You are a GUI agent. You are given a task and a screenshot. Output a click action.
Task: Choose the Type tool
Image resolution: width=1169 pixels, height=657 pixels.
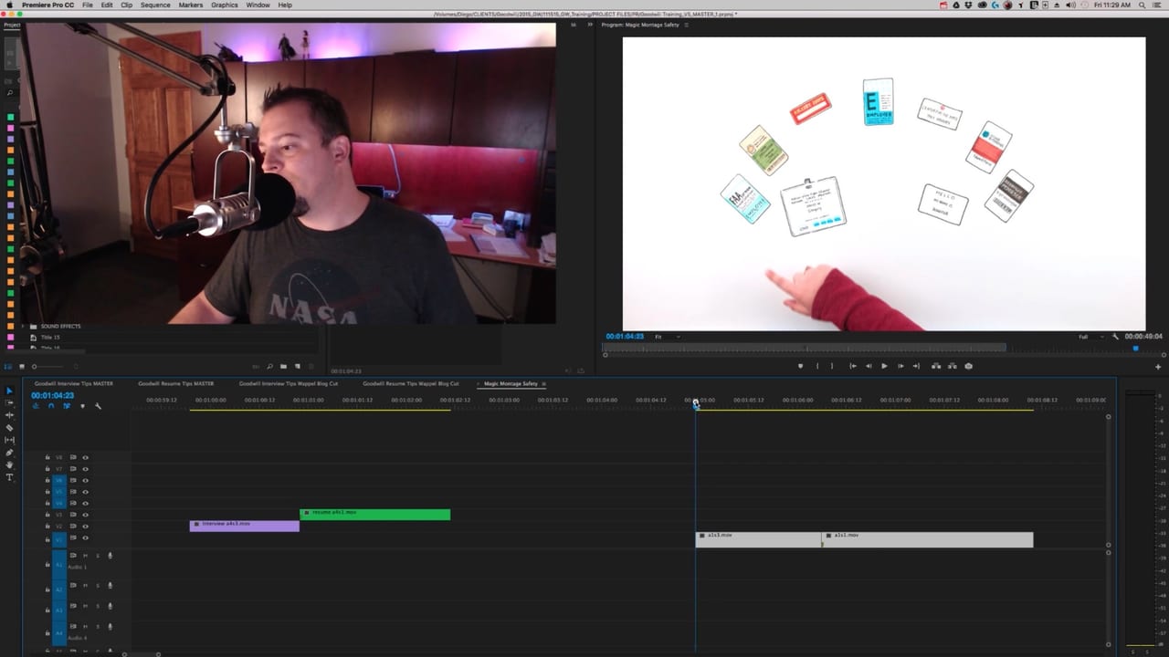[x=10, y=477]
